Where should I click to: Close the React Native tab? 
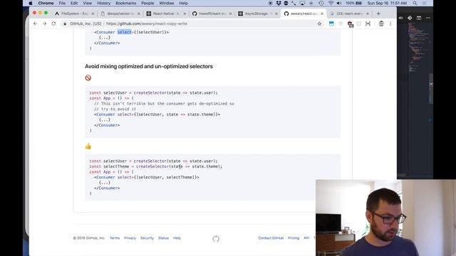(x=185, y=14)
